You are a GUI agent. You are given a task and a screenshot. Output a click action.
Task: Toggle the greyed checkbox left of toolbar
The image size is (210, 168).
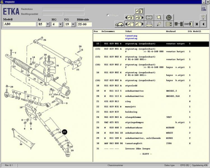coord(108,15)
